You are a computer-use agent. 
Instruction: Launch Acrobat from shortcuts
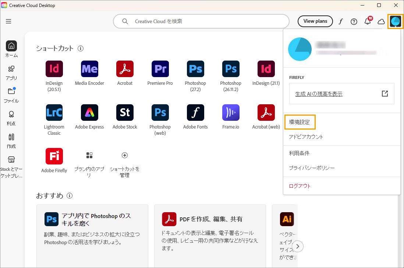tap(125, 69)
